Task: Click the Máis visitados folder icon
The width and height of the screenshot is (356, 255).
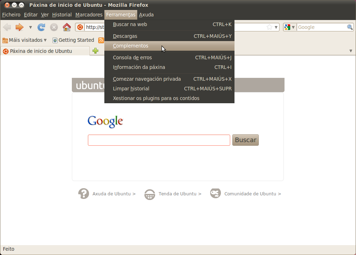Action: 5,40
